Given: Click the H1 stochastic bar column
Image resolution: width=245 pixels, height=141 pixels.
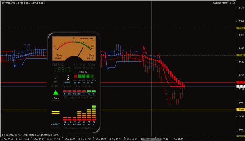Looking at the screenshot, I should pyautogui.click(x=84, y=117).
